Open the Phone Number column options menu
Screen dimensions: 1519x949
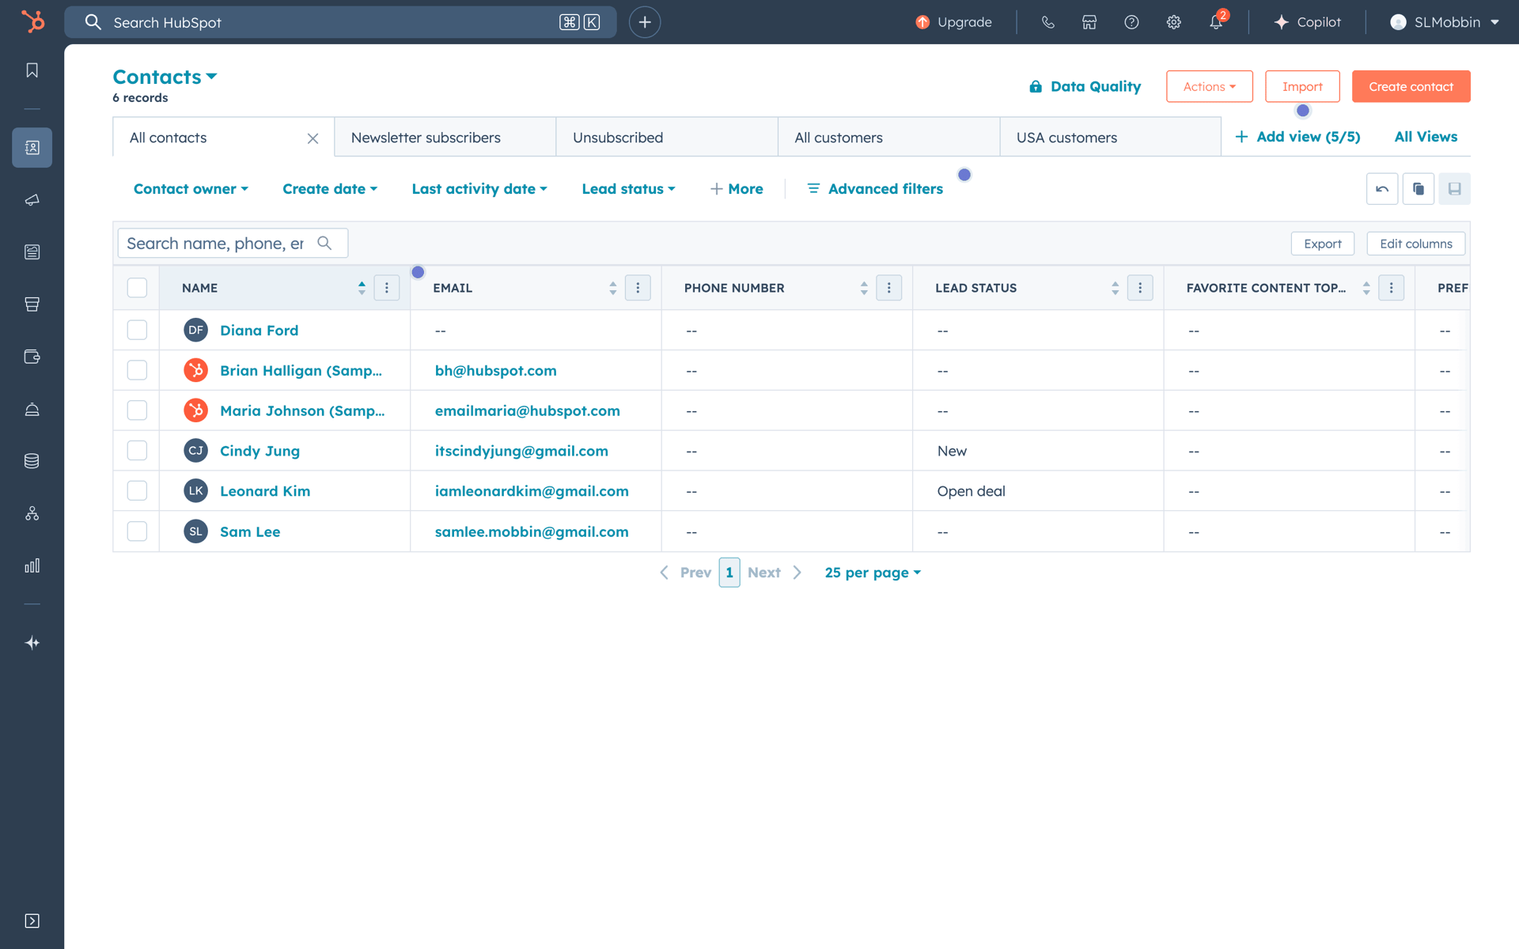(x=889, y=288)
